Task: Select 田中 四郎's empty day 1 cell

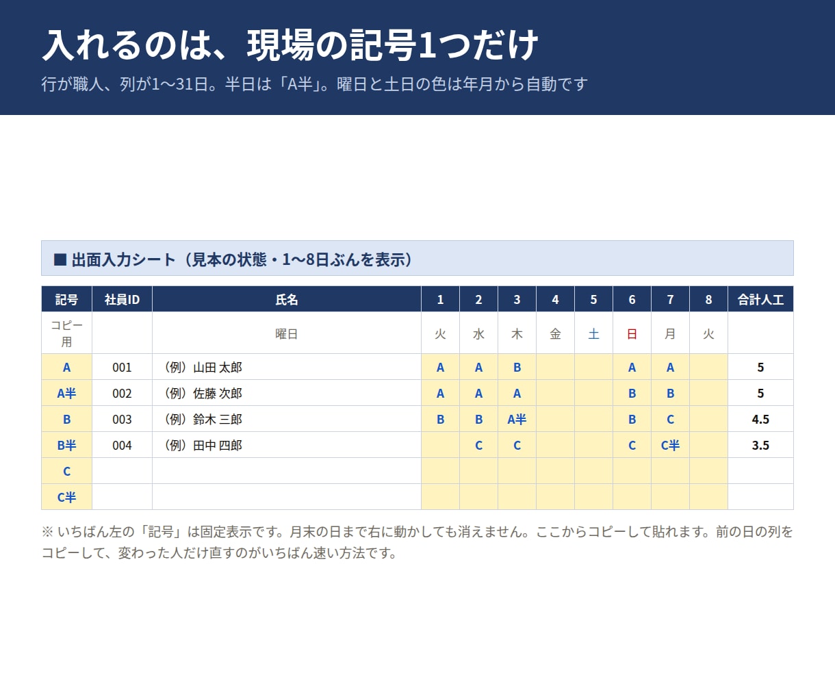Action: 440,445
